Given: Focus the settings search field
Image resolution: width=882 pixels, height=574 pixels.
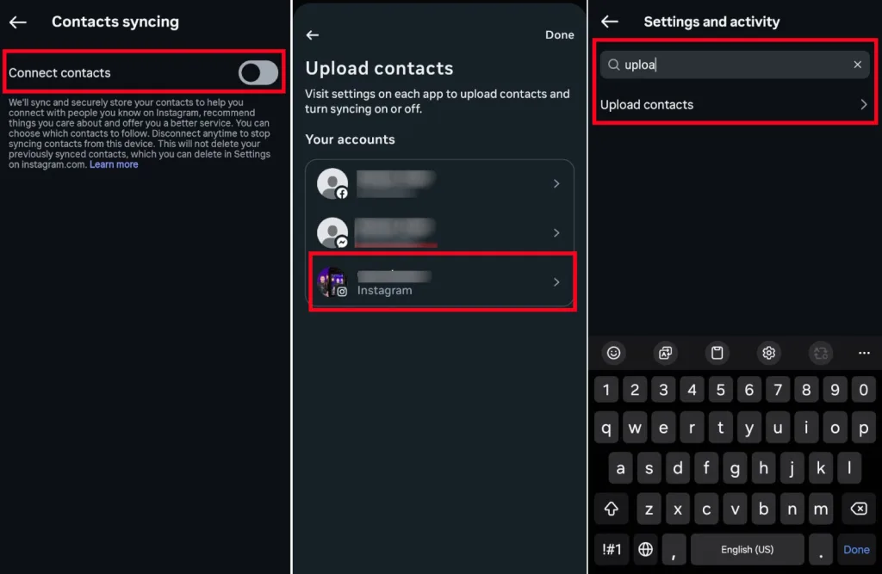Looking at the screenshot, I should pos(733,65).
